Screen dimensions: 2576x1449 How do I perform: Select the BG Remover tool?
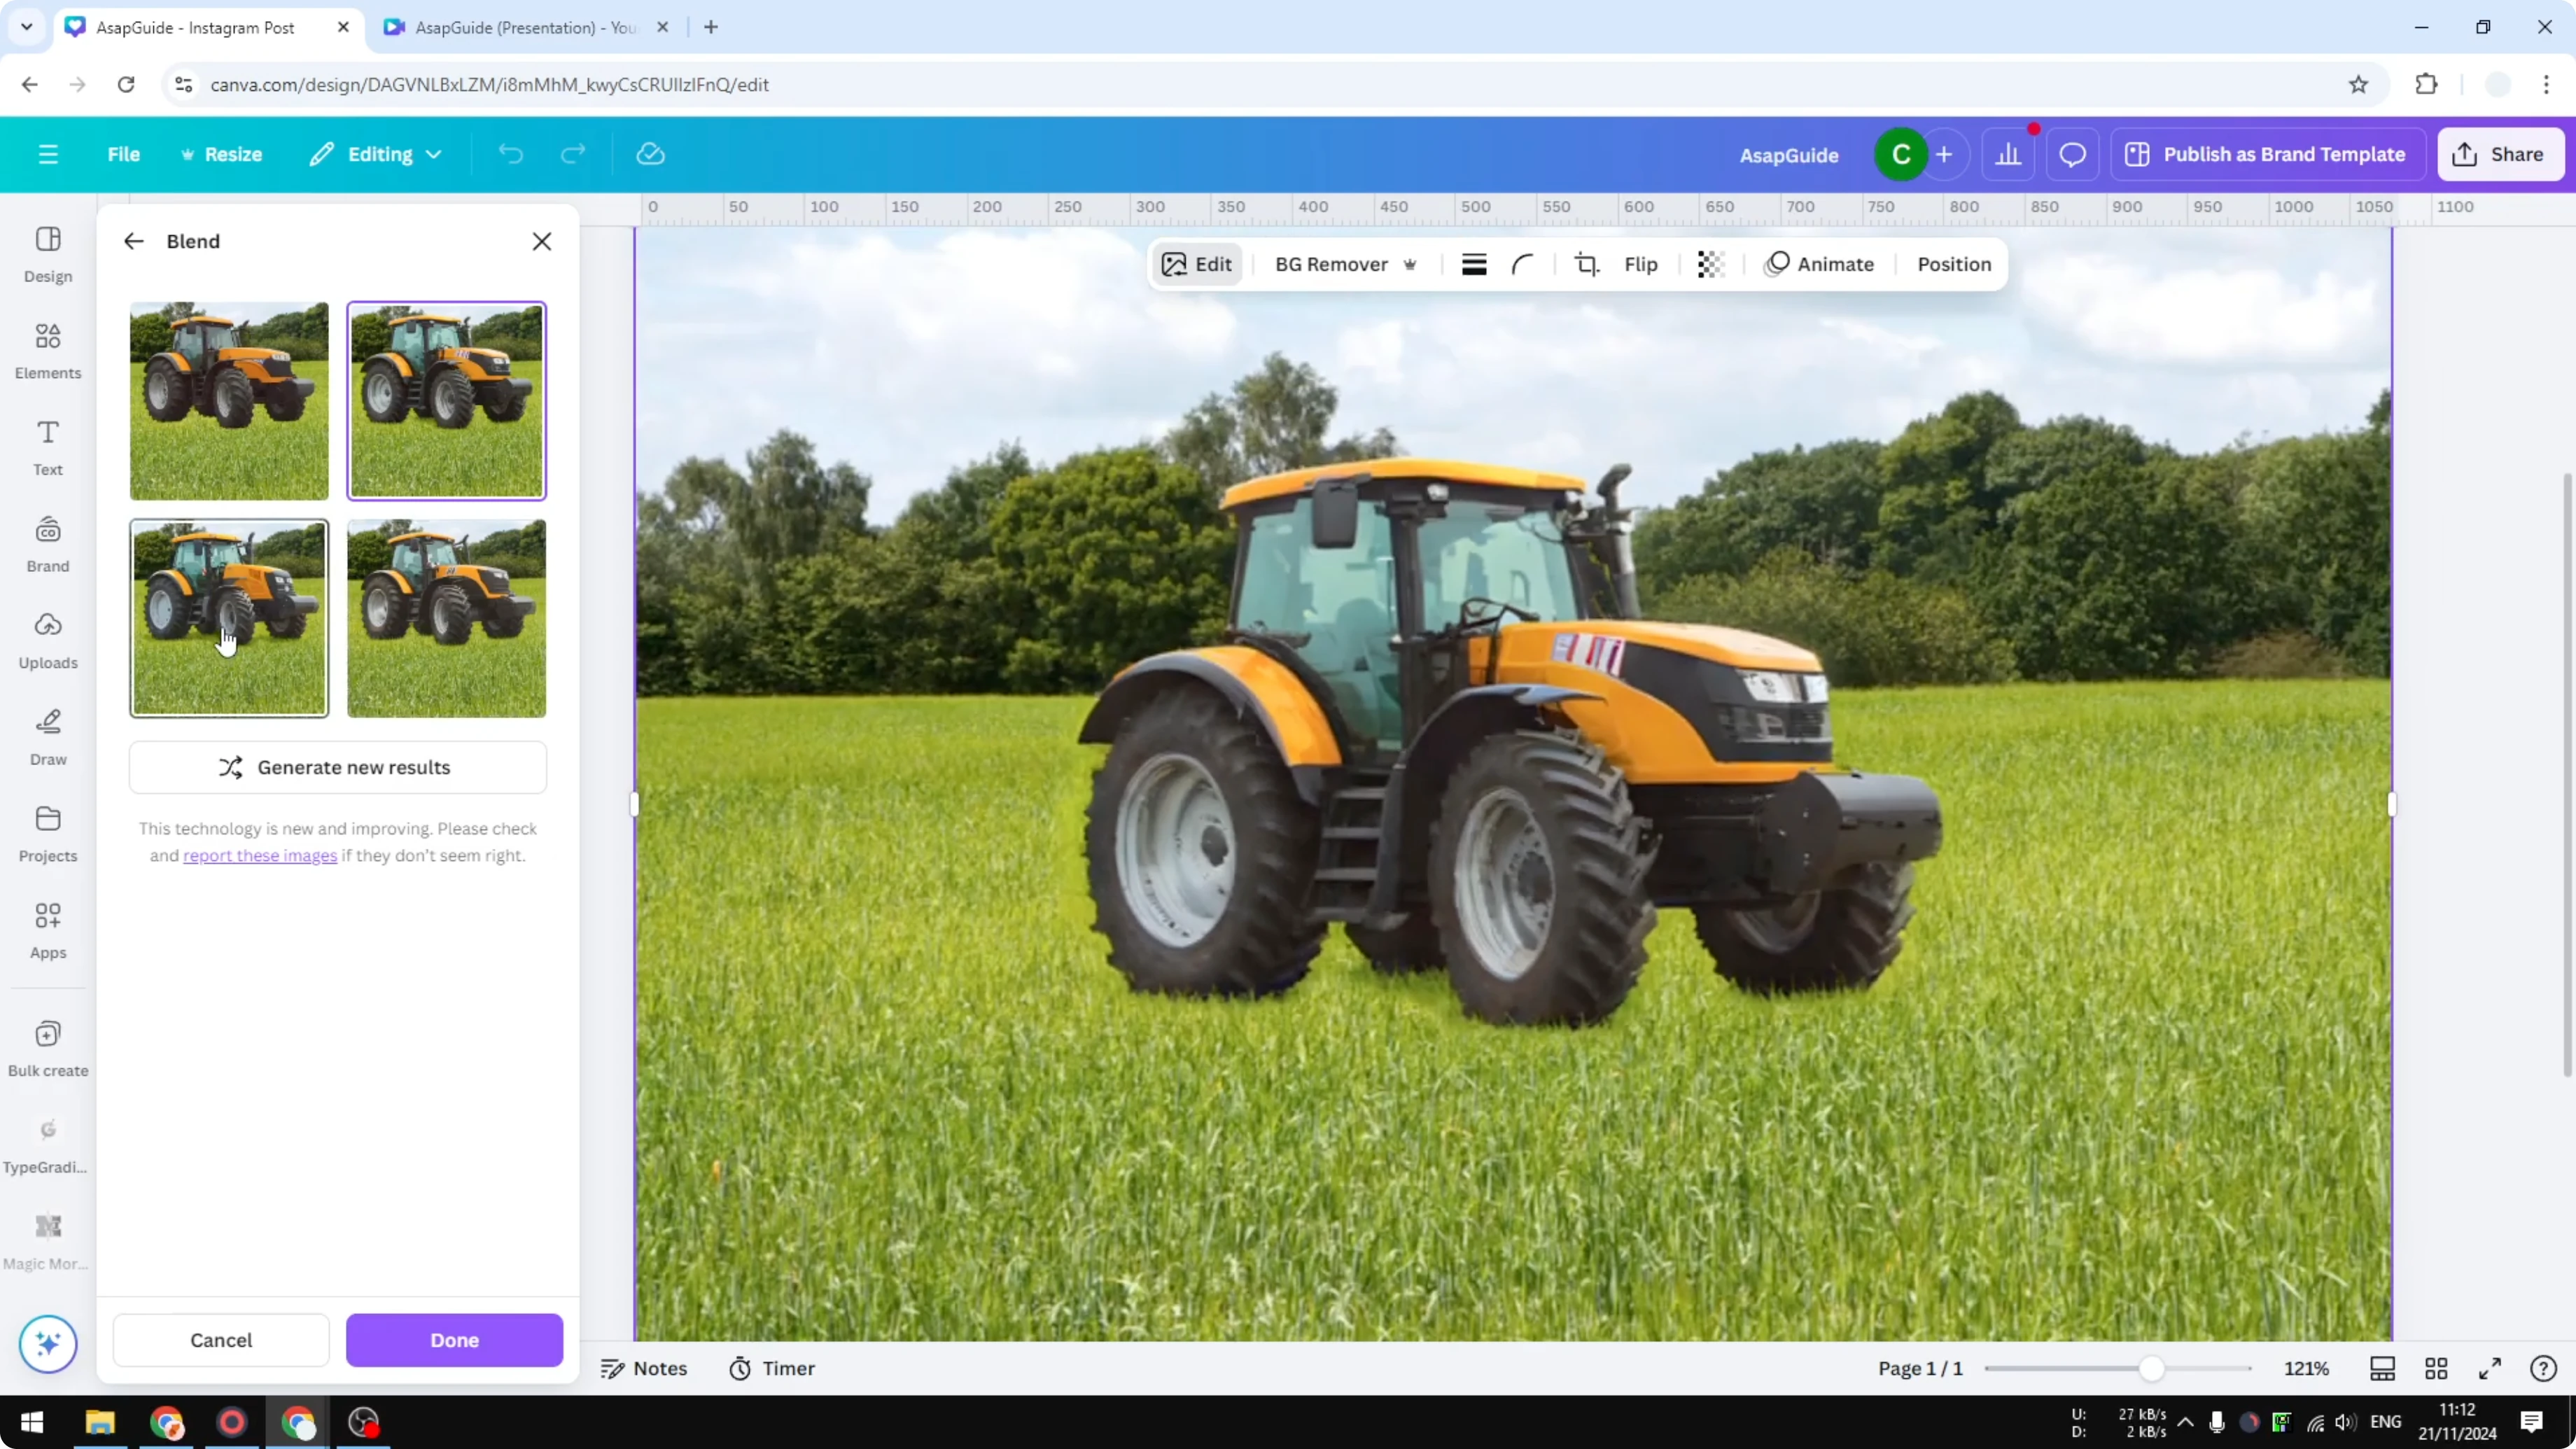[x=1330, y=264]
